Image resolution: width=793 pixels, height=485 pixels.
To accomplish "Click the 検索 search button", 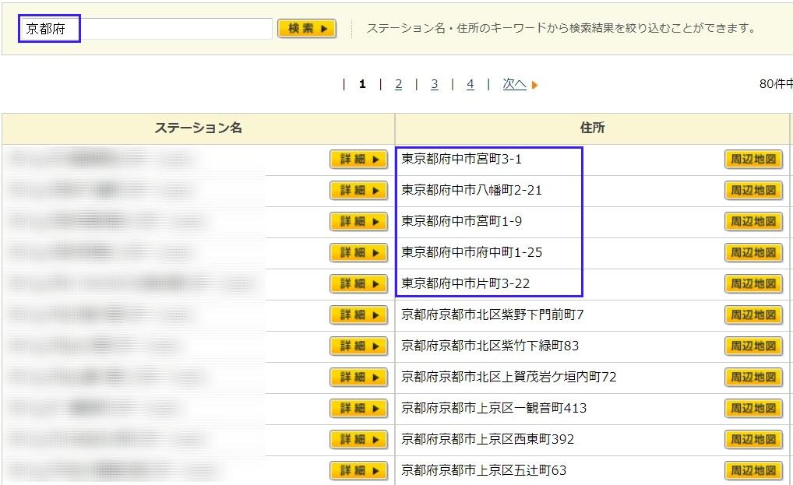I will (x=307, y=29).
